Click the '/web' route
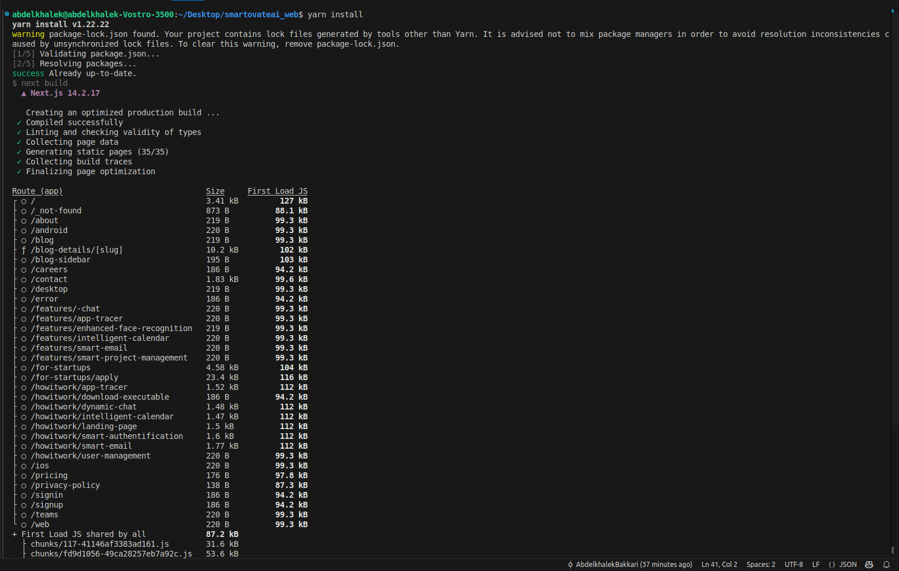The image size is (899, 571). pos(40,524)
